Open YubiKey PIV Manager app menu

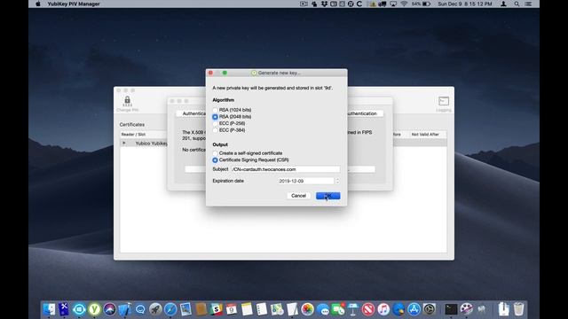pos(74,4)
